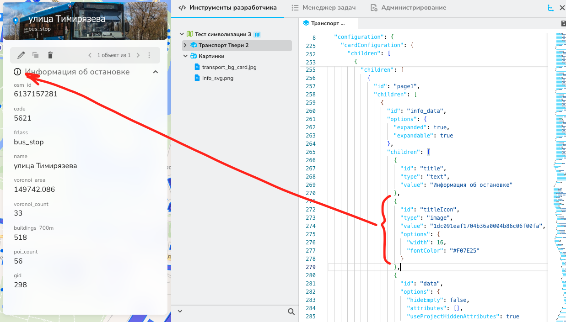The width and height of the screenshot is (566, 322).
Task: Click the fclass value bus_stop
Action: (29, 142)
